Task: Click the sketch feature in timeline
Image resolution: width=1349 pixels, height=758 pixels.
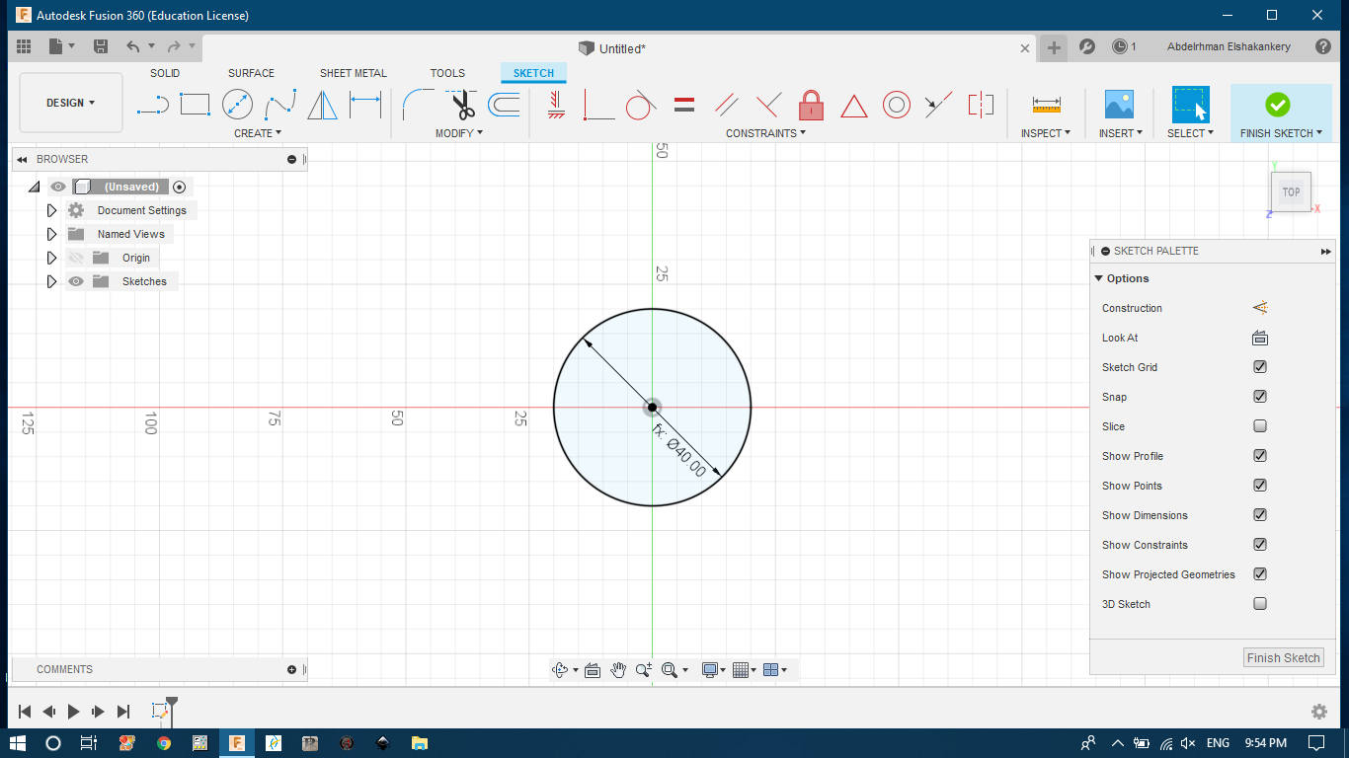Action: (159, 711)
